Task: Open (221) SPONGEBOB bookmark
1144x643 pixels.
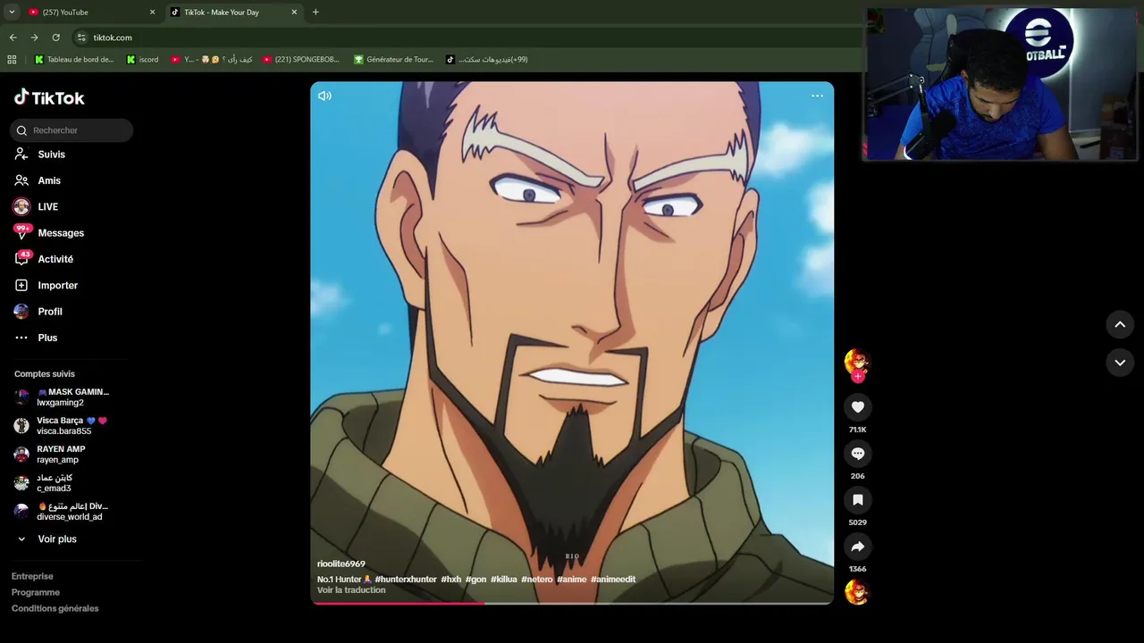Action: 301,60
